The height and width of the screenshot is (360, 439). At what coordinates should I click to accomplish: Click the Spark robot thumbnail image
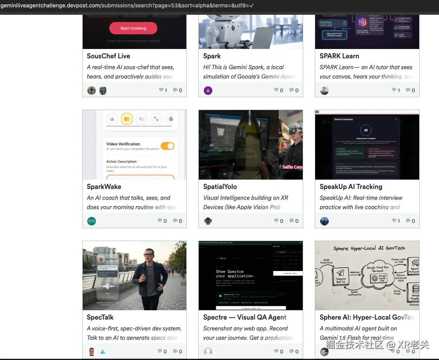pyautogui.click(x=251, y=31)
